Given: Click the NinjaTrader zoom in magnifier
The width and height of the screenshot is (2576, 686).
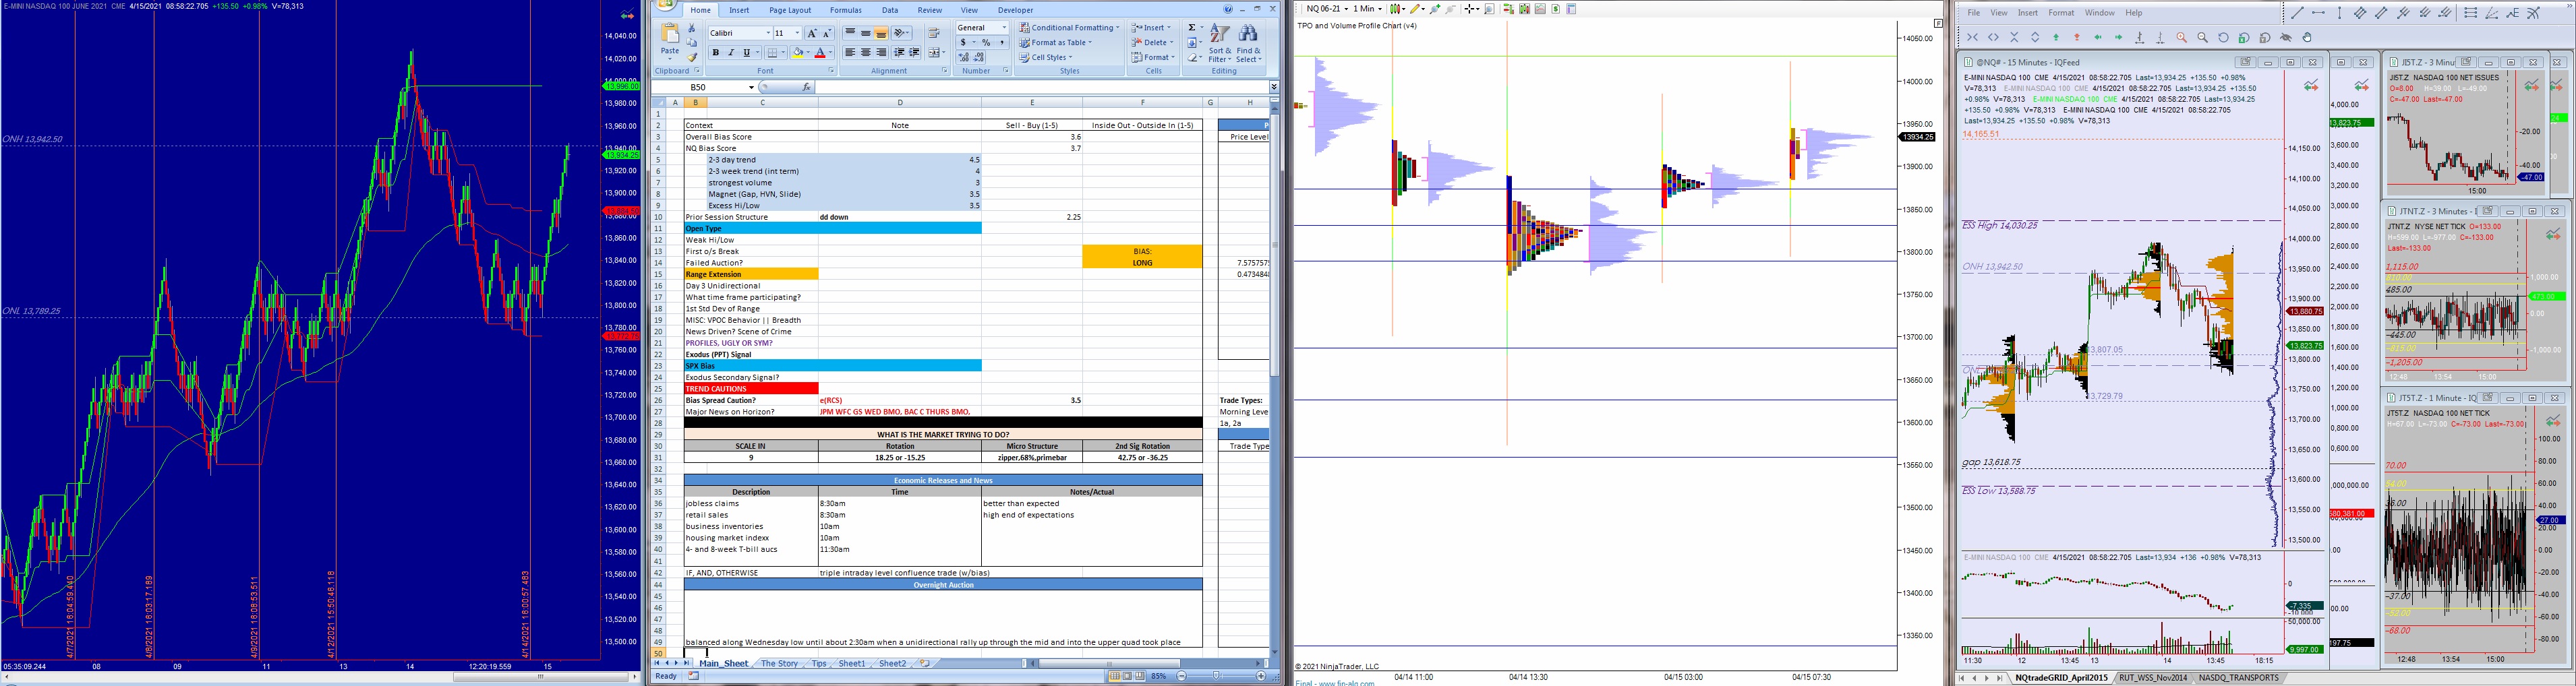Looking at the screenshot, I should click(1435, 9).
